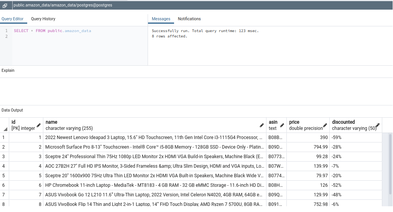
Task: Select the id column header
Action: tap(26, 125)
